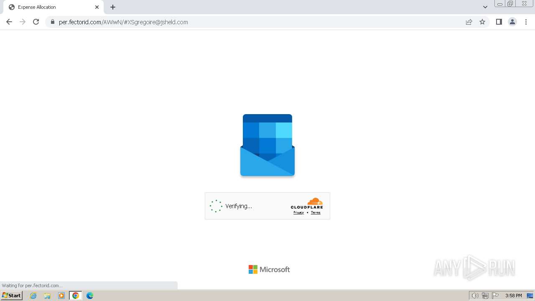Open the browser side panel

coord(499,22)
